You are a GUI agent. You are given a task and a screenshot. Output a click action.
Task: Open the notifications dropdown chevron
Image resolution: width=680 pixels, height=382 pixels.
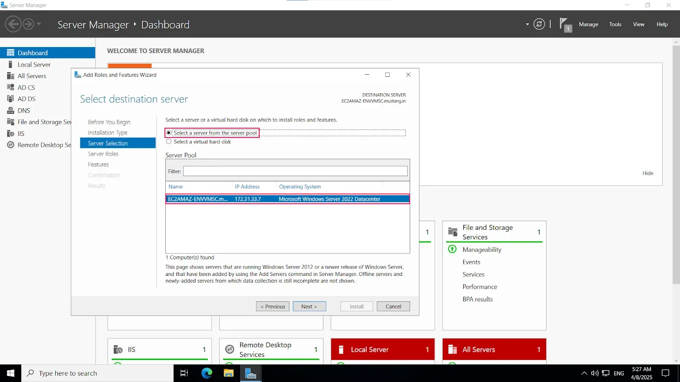click(527, 24)
